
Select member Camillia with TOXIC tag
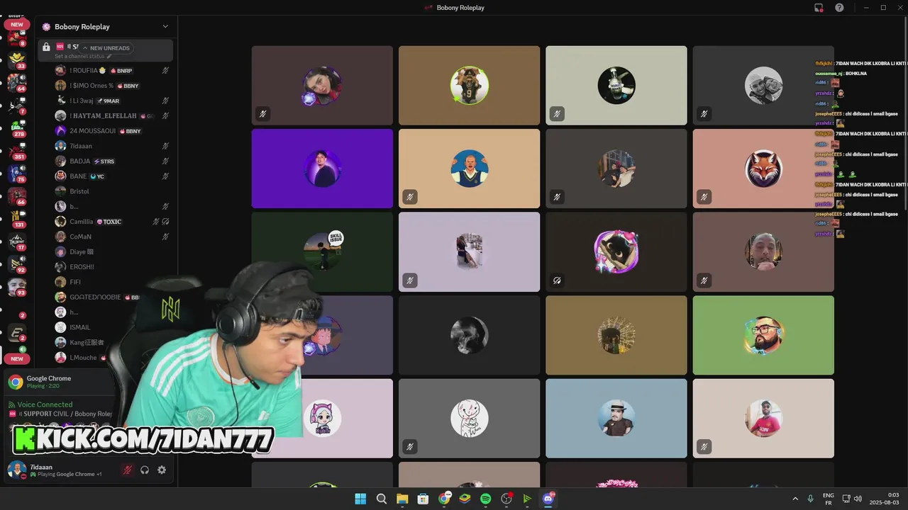point(112,222)
